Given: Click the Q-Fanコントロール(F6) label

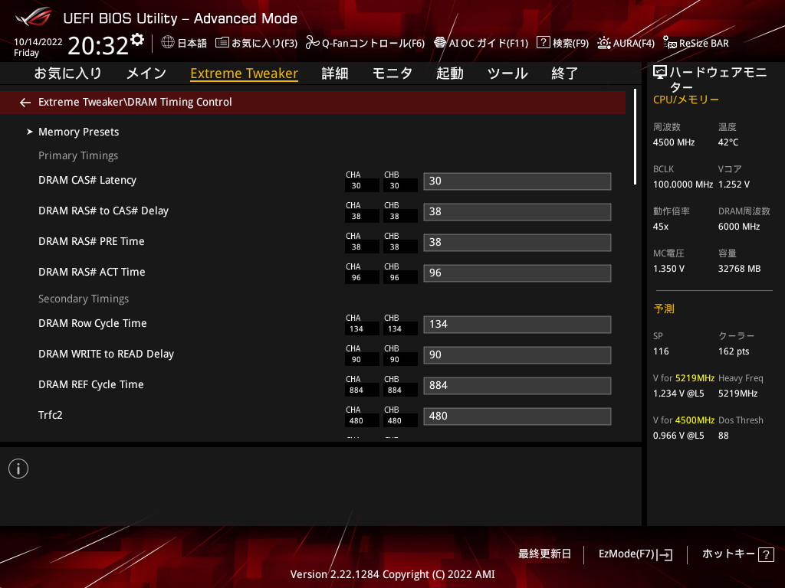Looking at the screenshot, I should [373, 44].
